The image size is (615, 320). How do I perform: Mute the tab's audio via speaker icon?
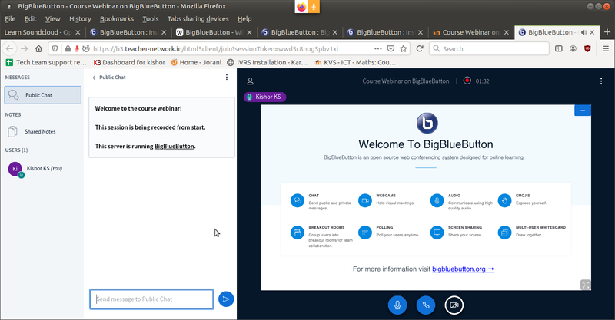(x=583, y=32)
